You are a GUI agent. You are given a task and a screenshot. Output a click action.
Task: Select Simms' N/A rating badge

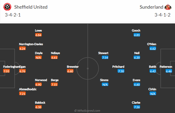click(105, 85)
